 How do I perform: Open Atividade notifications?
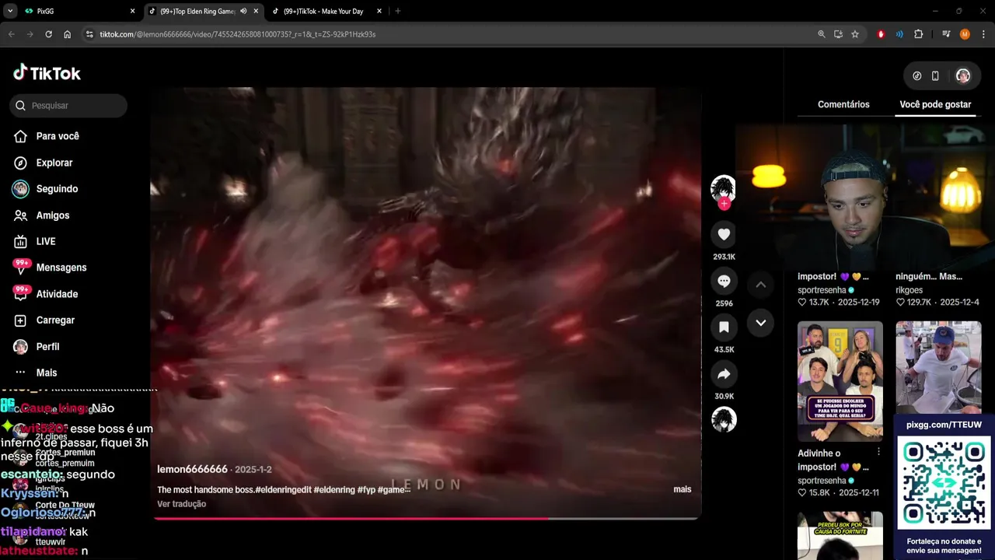(x=57, y=294)
